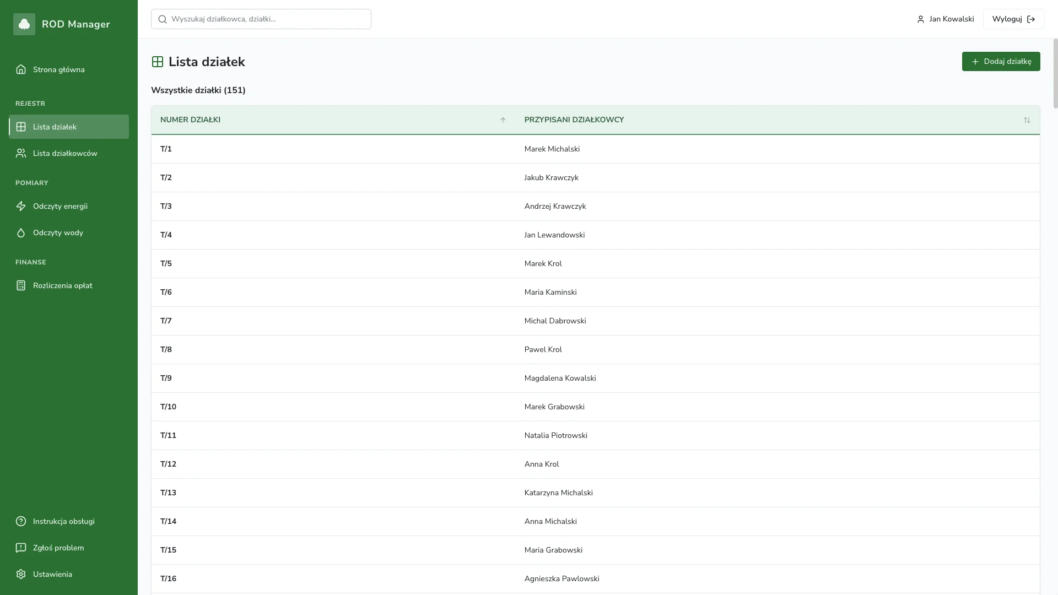The image size is (1058, 595).
Task: Click the question mark icon for Instrukcja obsługi
Action: point(21,521)
